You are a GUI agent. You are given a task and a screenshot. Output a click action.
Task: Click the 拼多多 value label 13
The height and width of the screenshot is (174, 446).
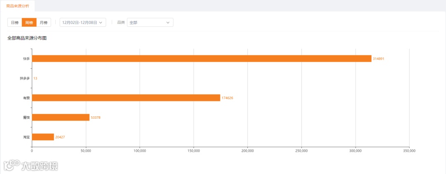click(x=35, y=78)
